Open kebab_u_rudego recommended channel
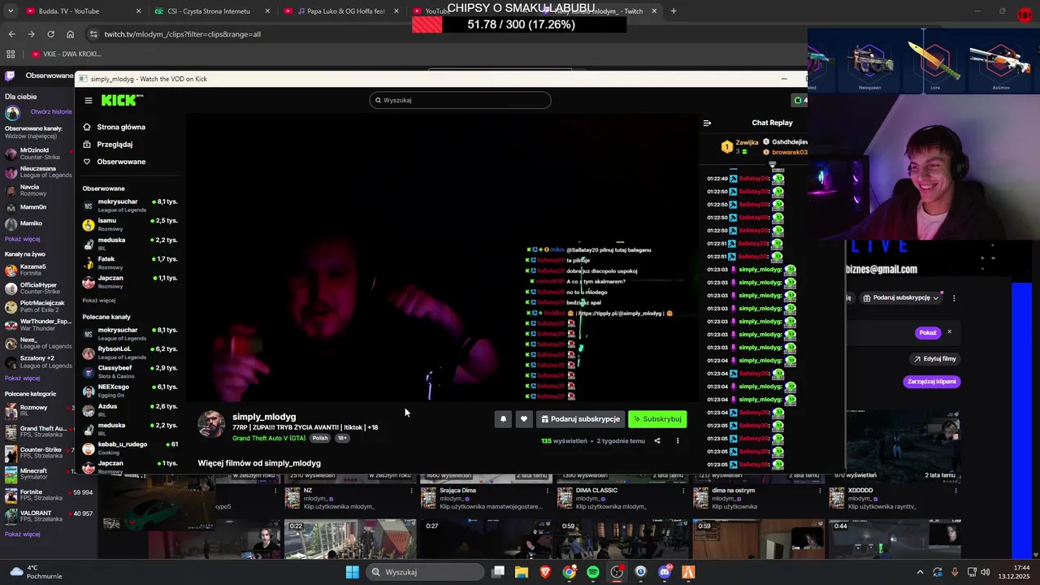Viewport: 1040px width, 585px height. (130, 448)
